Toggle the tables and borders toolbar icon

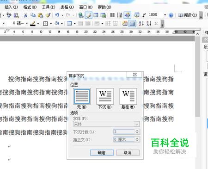[x=88, y=15]
